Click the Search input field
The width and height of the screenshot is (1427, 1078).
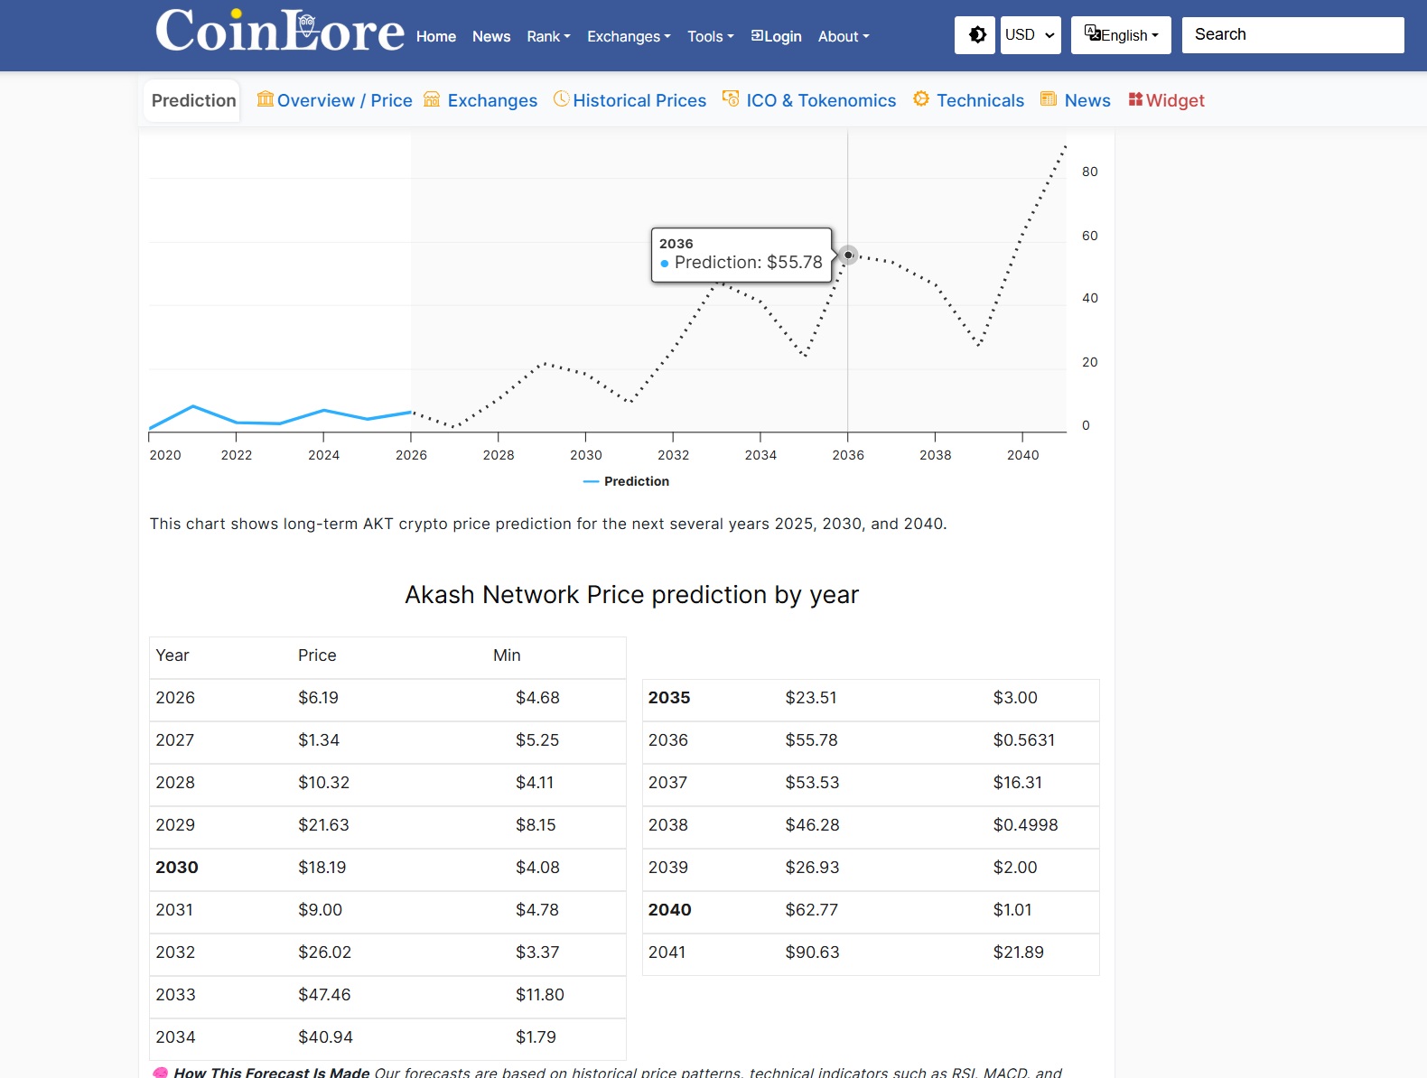[x=1293, y=34]
